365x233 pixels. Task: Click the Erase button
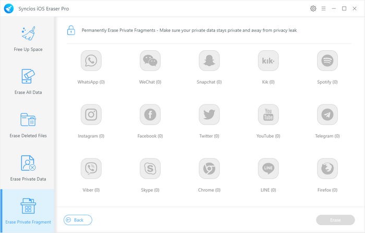(x=335, y=220)
